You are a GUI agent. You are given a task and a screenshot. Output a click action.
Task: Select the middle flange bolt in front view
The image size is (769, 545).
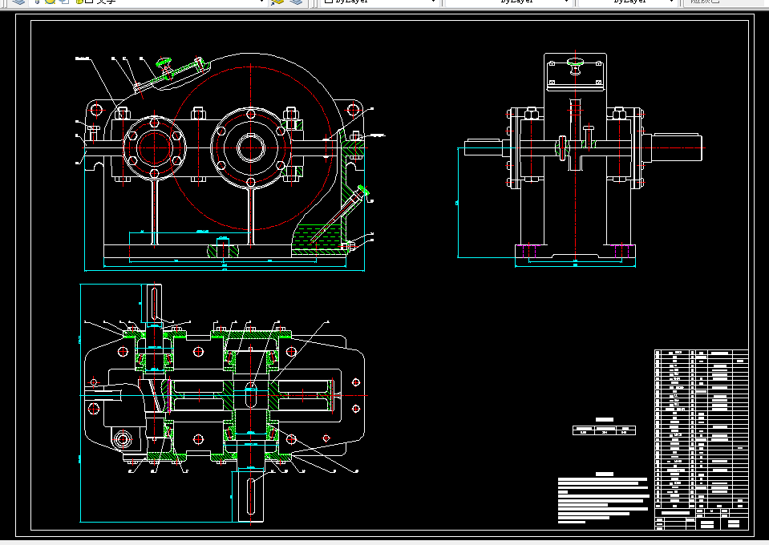coord(198,114)
